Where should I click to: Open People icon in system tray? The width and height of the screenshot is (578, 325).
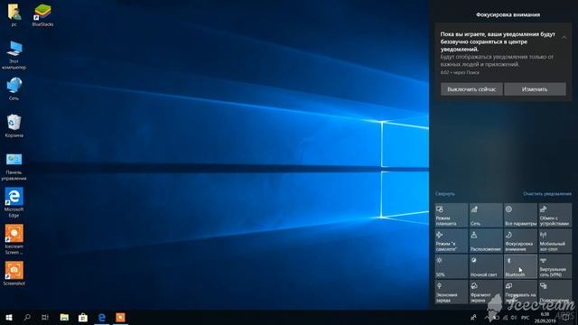(x=473, y=317)
